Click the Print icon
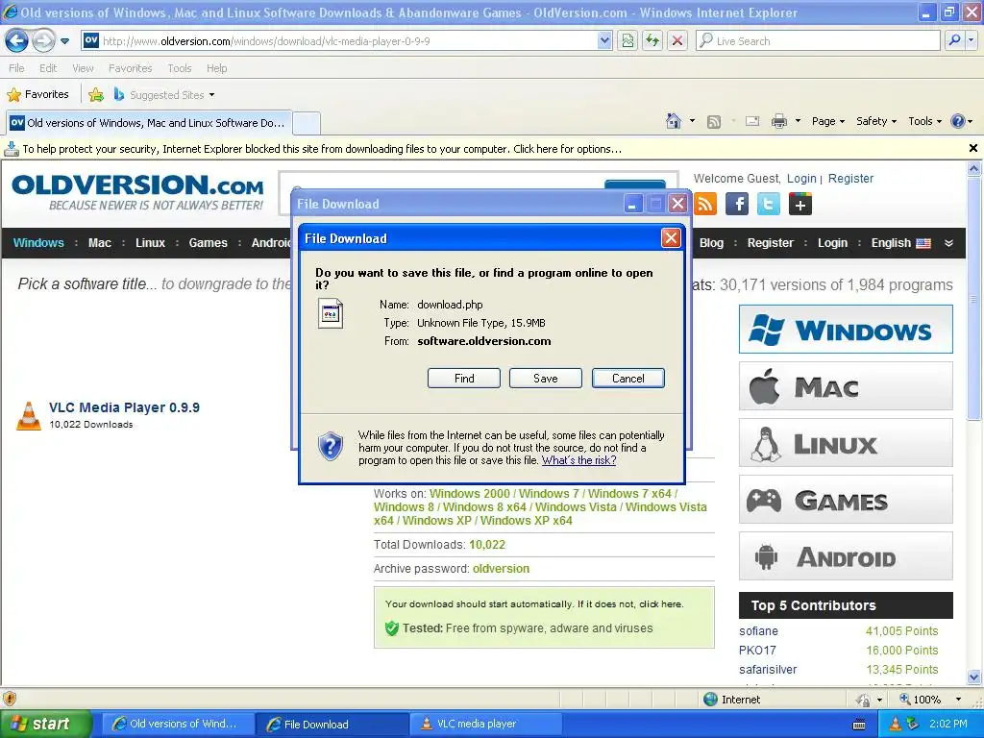The height and width of the screenshot is (738, 984). click(x=778, y=121)
